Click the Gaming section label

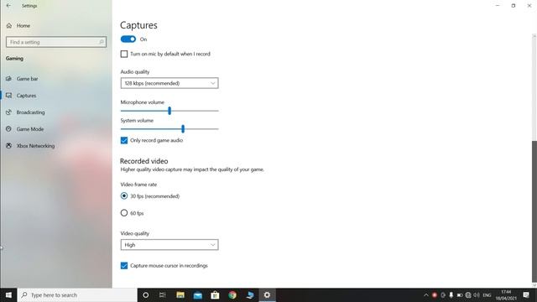[14, 59]
